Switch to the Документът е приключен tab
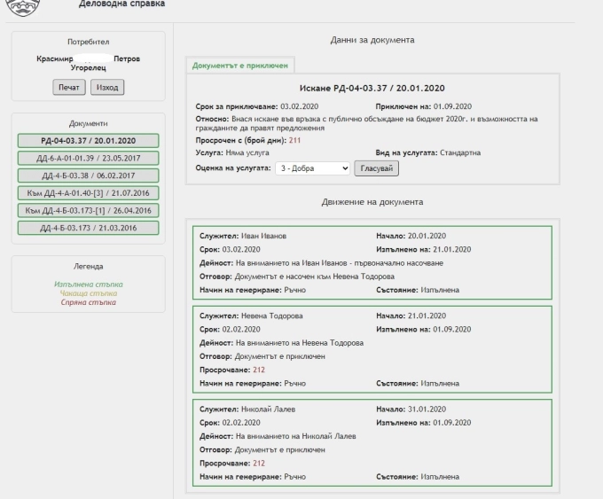This screenshot has width=603, height=499. (239, 66)
